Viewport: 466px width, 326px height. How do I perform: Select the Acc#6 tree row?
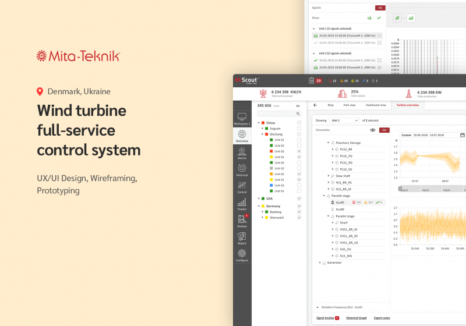[358, 210]
